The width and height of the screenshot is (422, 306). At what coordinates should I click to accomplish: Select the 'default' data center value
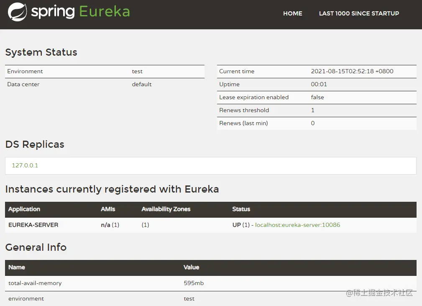(141, 84)
